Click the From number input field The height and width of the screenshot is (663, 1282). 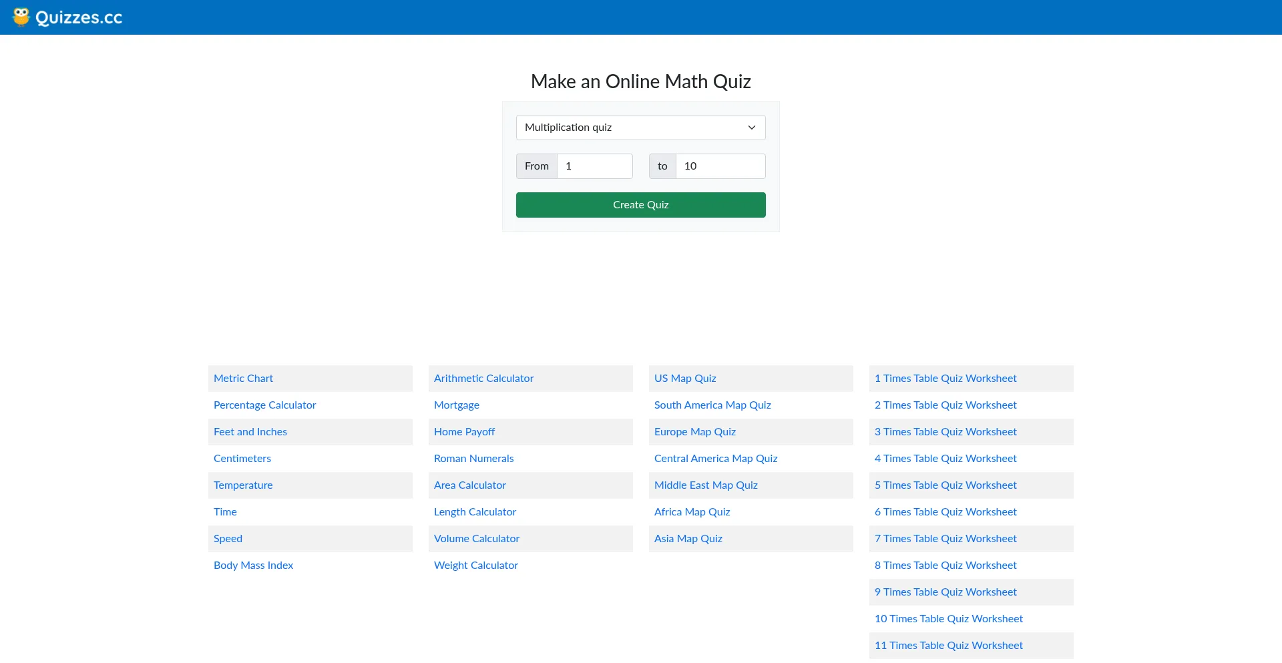pyautogui.click(x=594, y=166)
